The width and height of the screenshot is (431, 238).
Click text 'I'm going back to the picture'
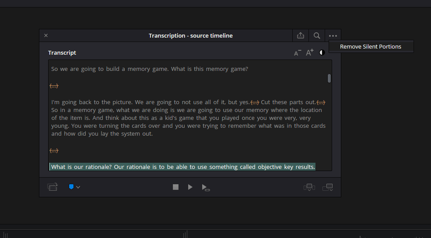[x=92, y=102]
